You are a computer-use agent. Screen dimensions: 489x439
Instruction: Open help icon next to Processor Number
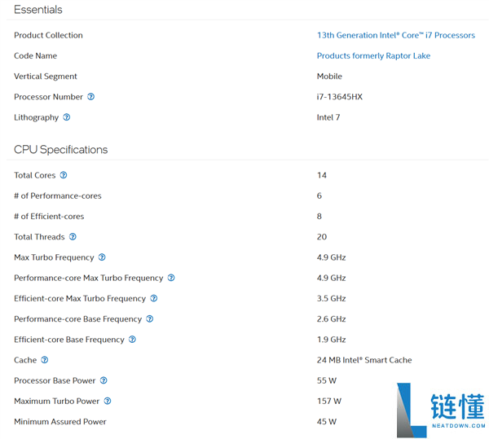[x=90, y=97]
